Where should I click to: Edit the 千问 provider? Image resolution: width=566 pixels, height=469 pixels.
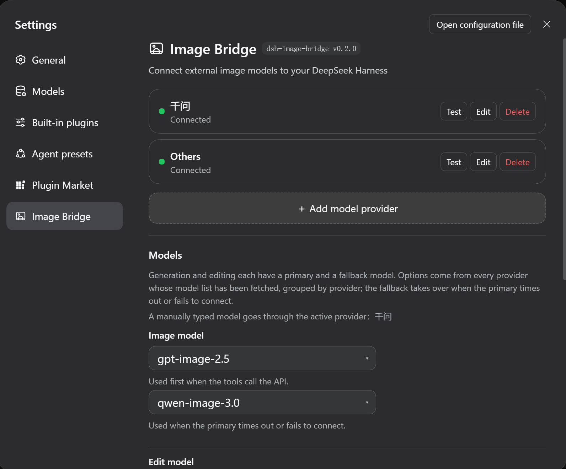click(x=483, y=111)
